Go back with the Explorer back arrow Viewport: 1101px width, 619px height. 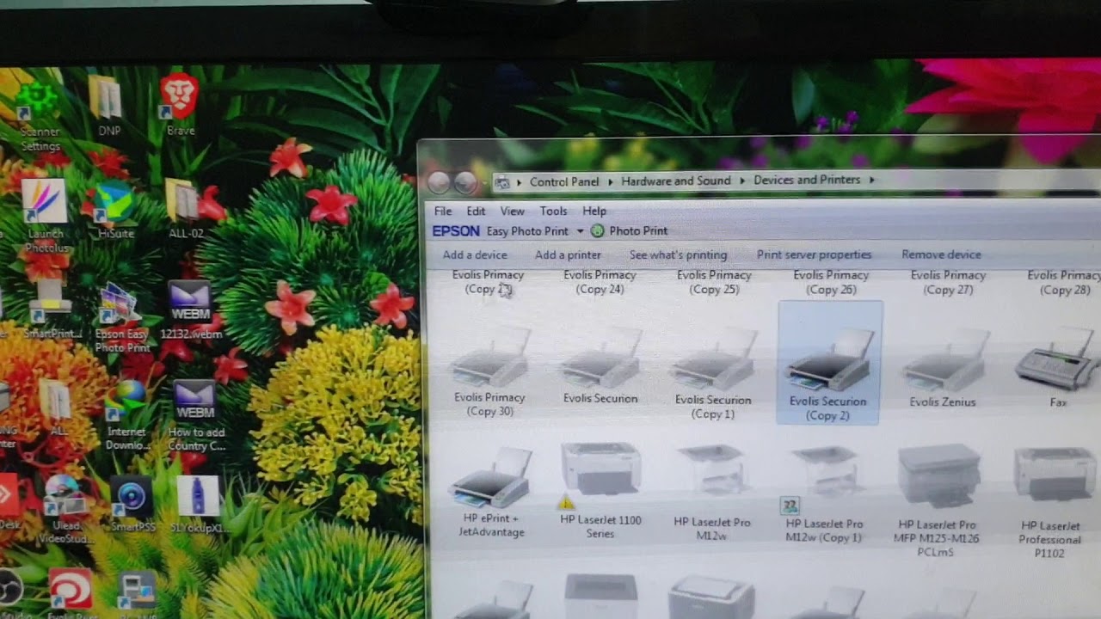439,182
